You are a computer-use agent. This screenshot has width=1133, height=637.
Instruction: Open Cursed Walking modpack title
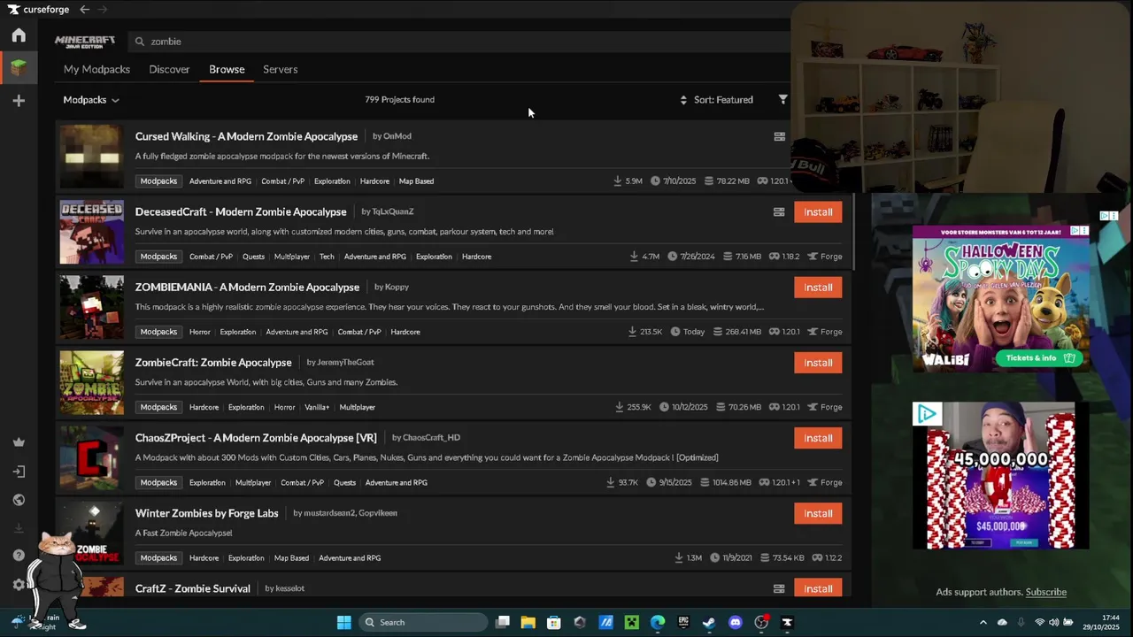tap(246, 136)
